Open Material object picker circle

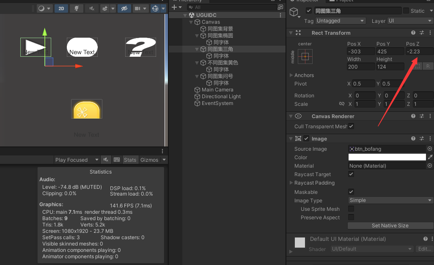coord(430,166)
